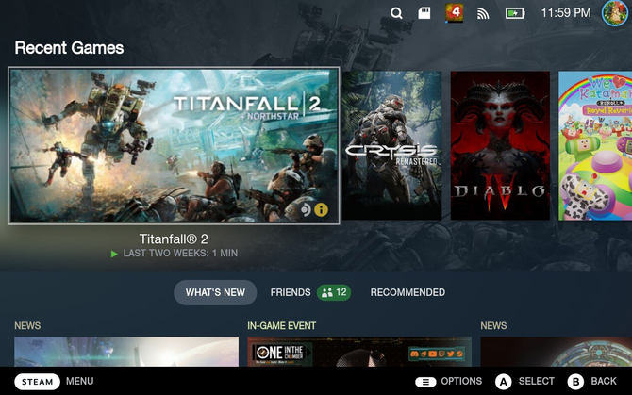Click the OPTIONS label in the footer
Image resolution: width=632 pixels, height=395 pixels.
461,381
